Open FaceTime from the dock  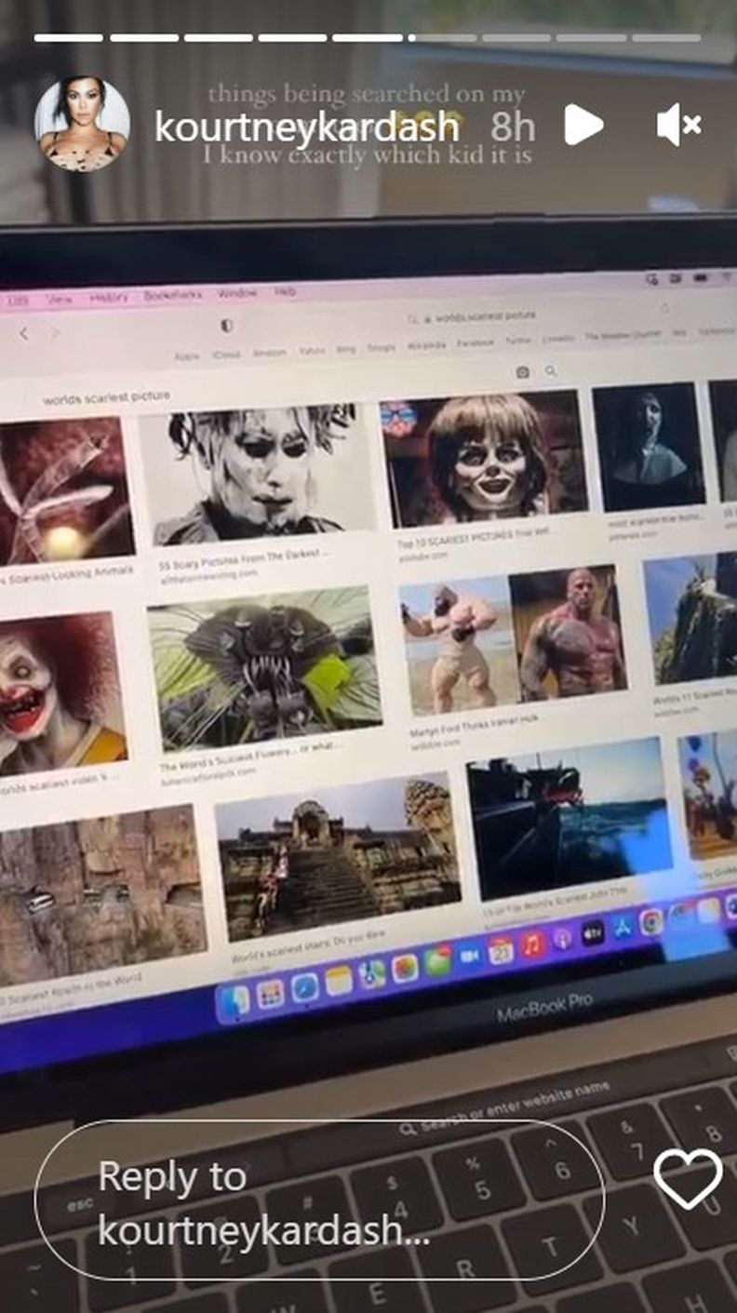(x=470, y=956)
